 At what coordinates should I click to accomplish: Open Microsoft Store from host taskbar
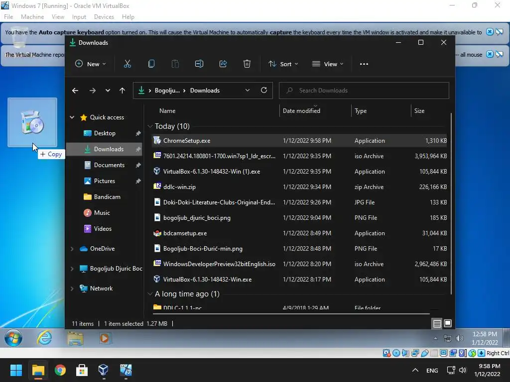point(82,370)
